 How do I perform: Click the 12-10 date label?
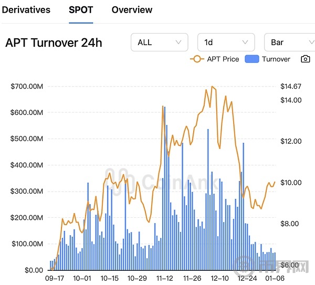coord(219,278)
